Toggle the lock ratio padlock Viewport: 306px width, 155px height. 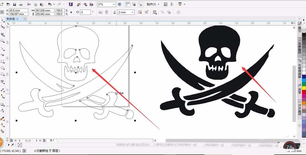click(71, 12)
